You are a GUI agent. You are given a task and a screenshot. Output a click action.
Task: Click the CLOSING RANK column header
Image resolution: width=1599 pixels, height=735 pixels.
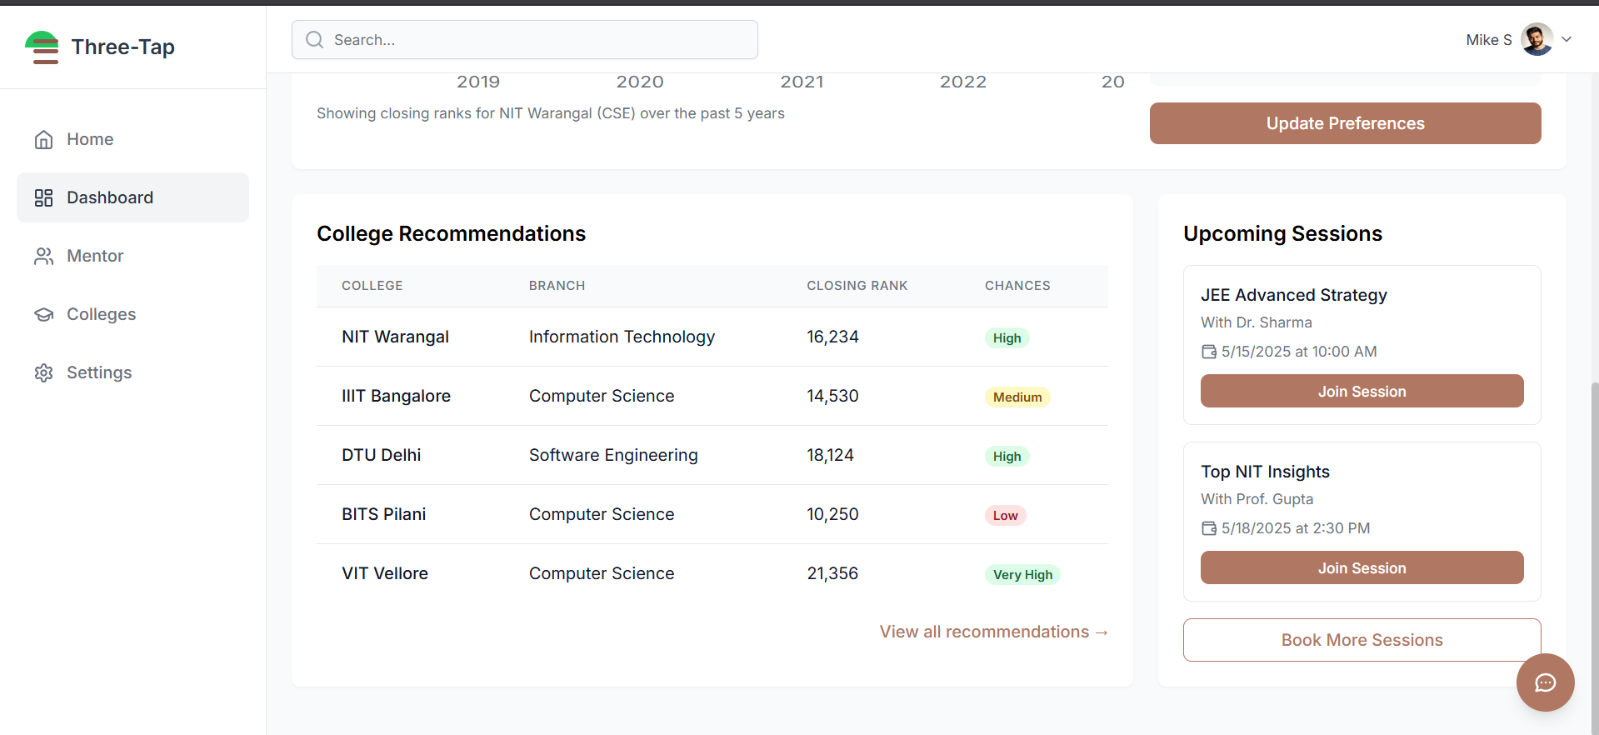[x=857, y=285]
